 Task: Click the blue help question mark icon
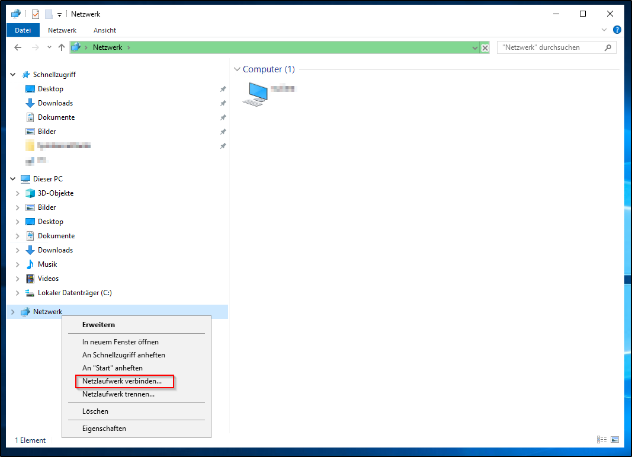click(x=617, y=30)
